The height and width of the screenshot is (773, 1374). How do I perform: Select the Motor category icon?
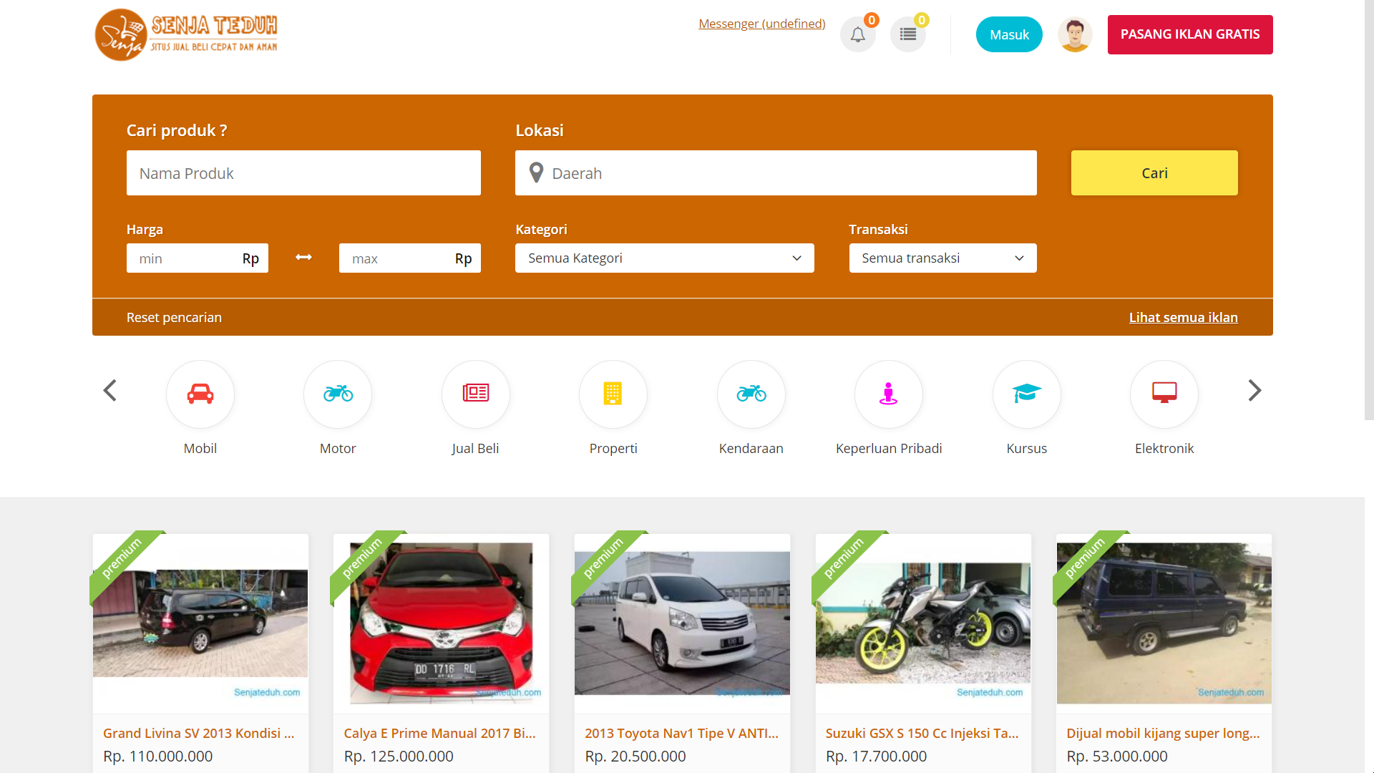(x=337, y=394)
